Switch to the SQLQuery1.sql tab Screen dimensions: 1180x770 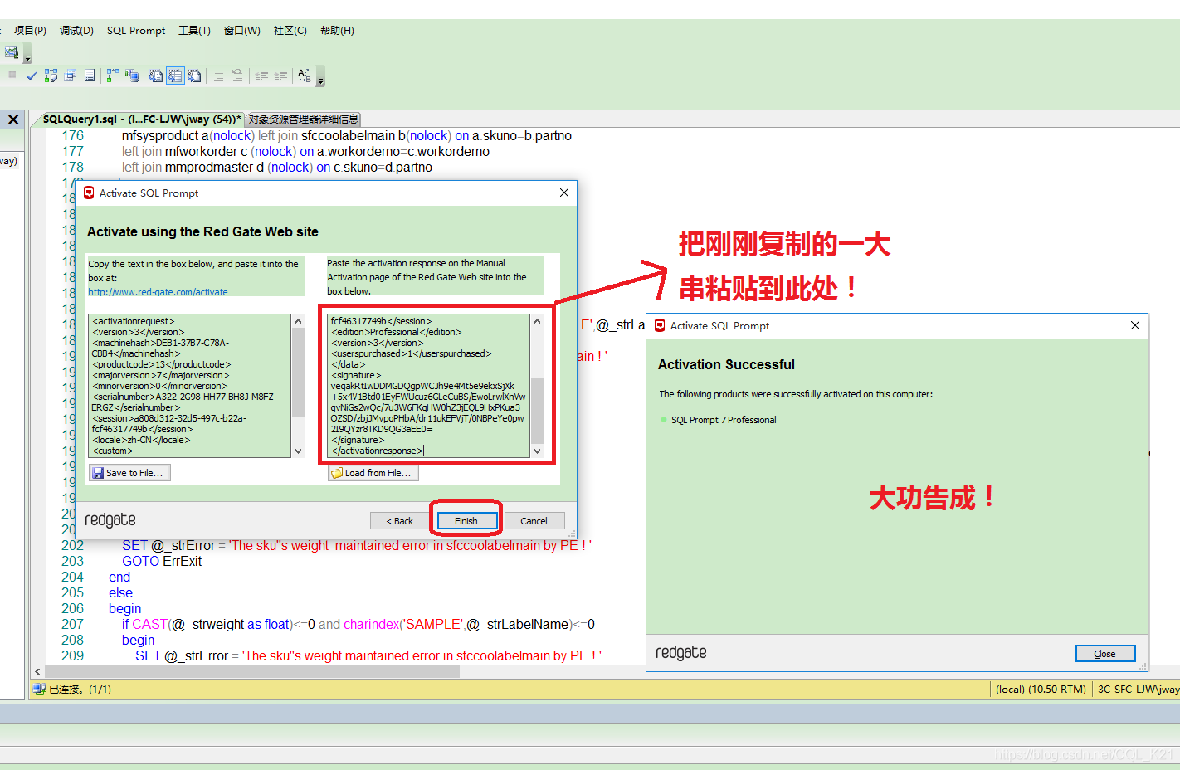141,119
